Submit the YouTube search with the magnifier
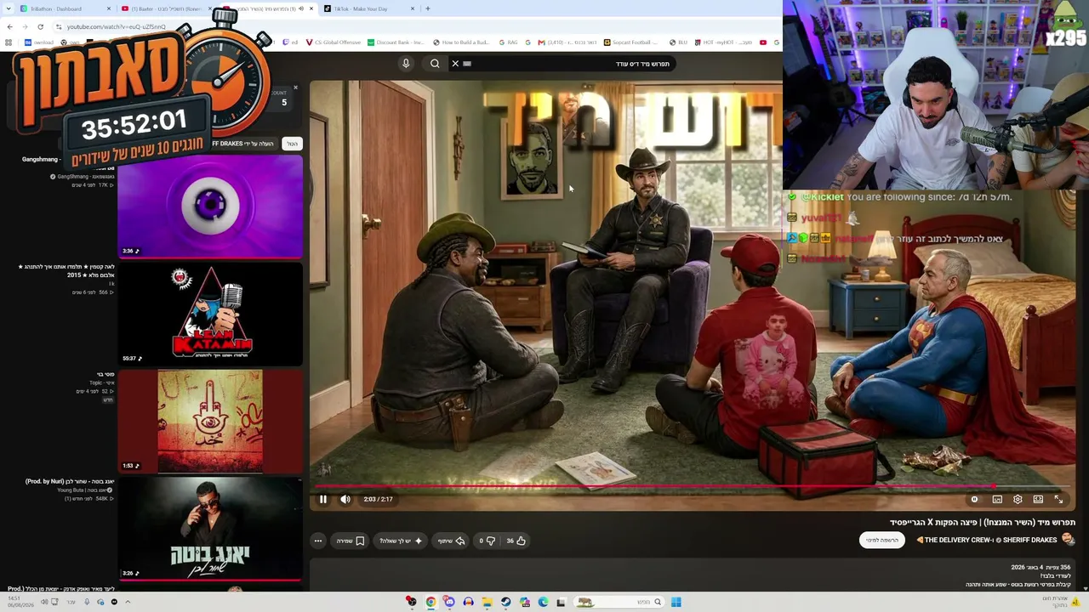 coord(435,64)
